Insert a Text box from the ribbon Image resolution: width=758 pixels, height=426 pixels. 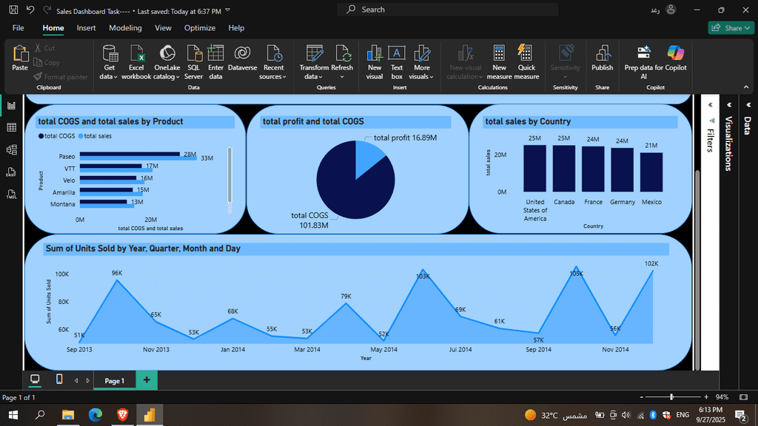(x=397, y=53)
